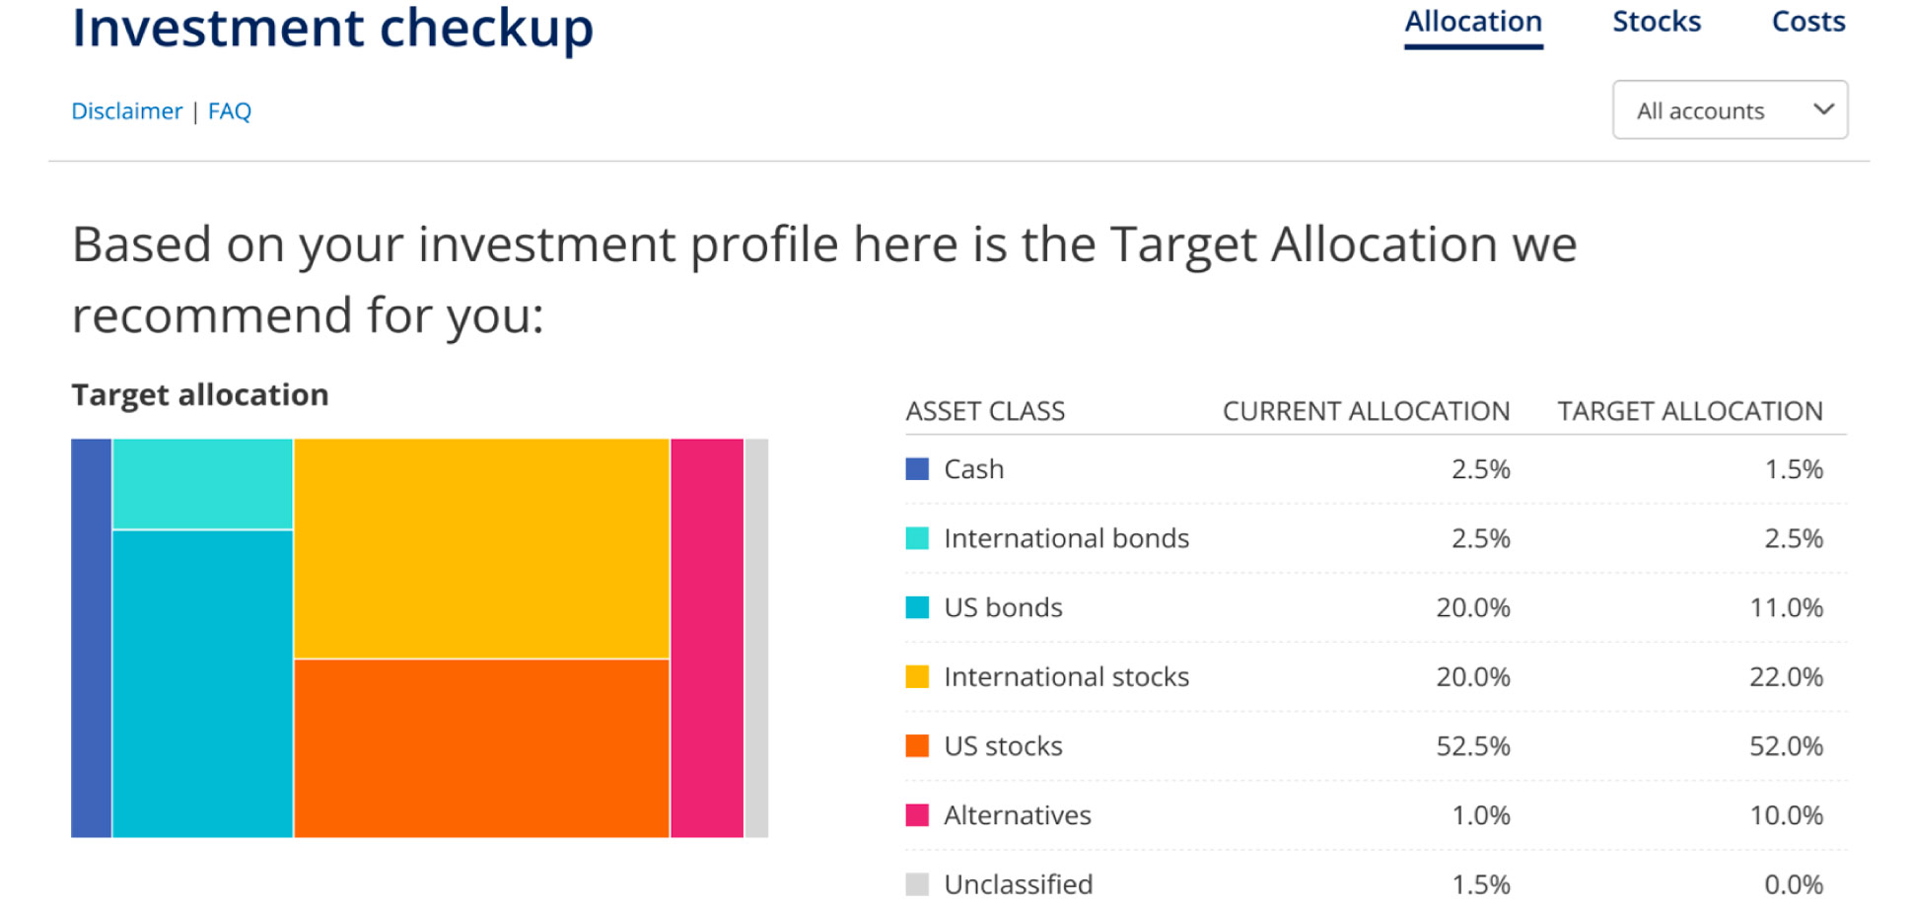Select the turquoise International bonds chart block
The width and height of the screenshot is (1913, 907).
pos(203,484)
